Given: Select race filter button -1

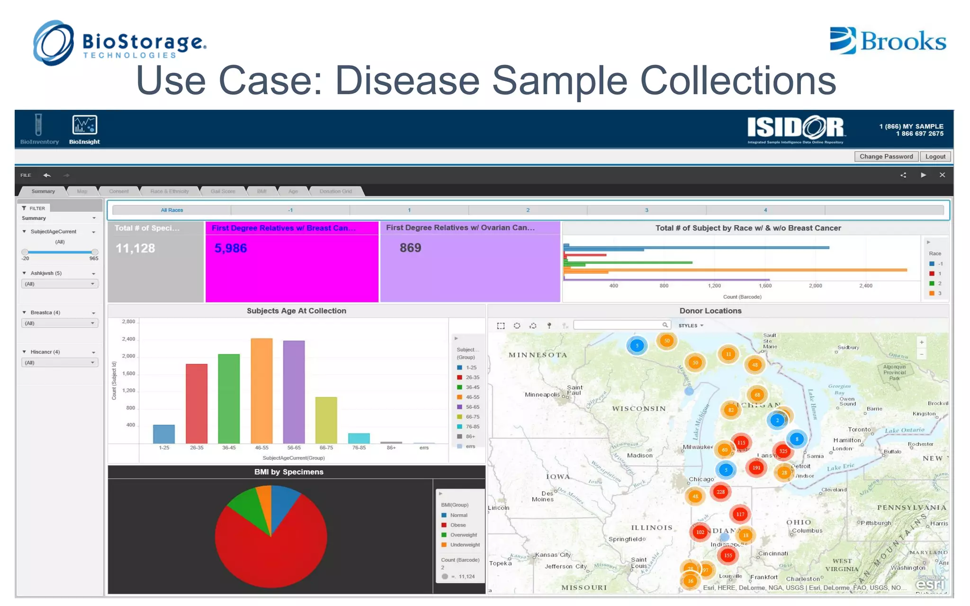Looking at the screenshot, I should point(290,210).
